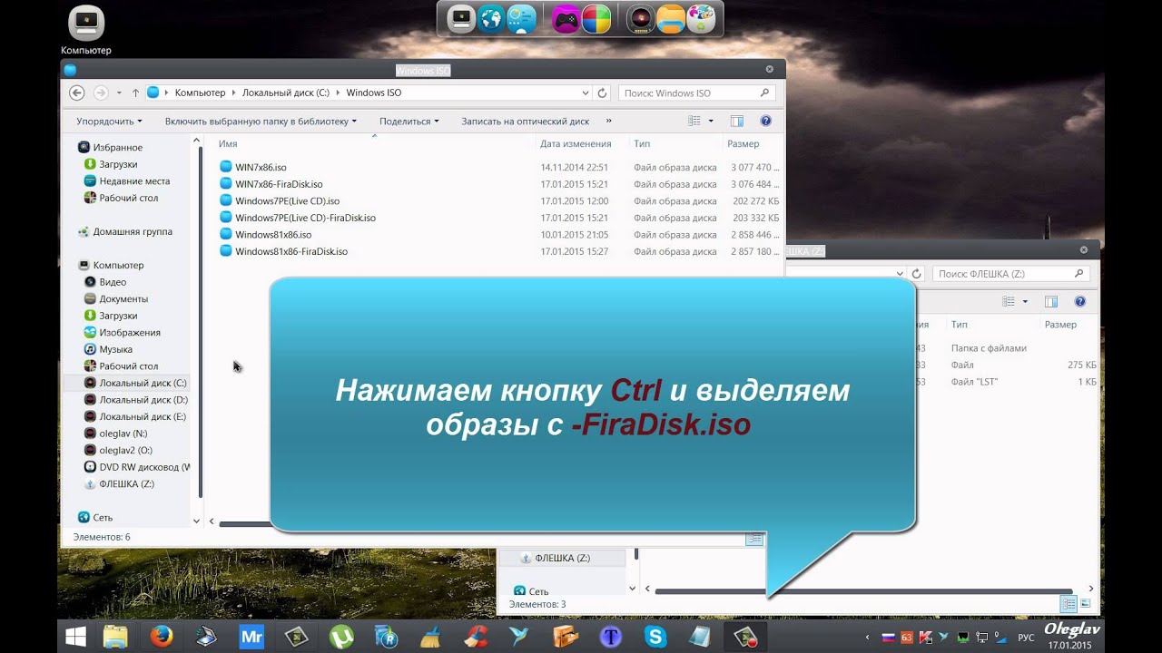Open help in the ФЛЕШКА window
1162x653 pixels.
1079,301
